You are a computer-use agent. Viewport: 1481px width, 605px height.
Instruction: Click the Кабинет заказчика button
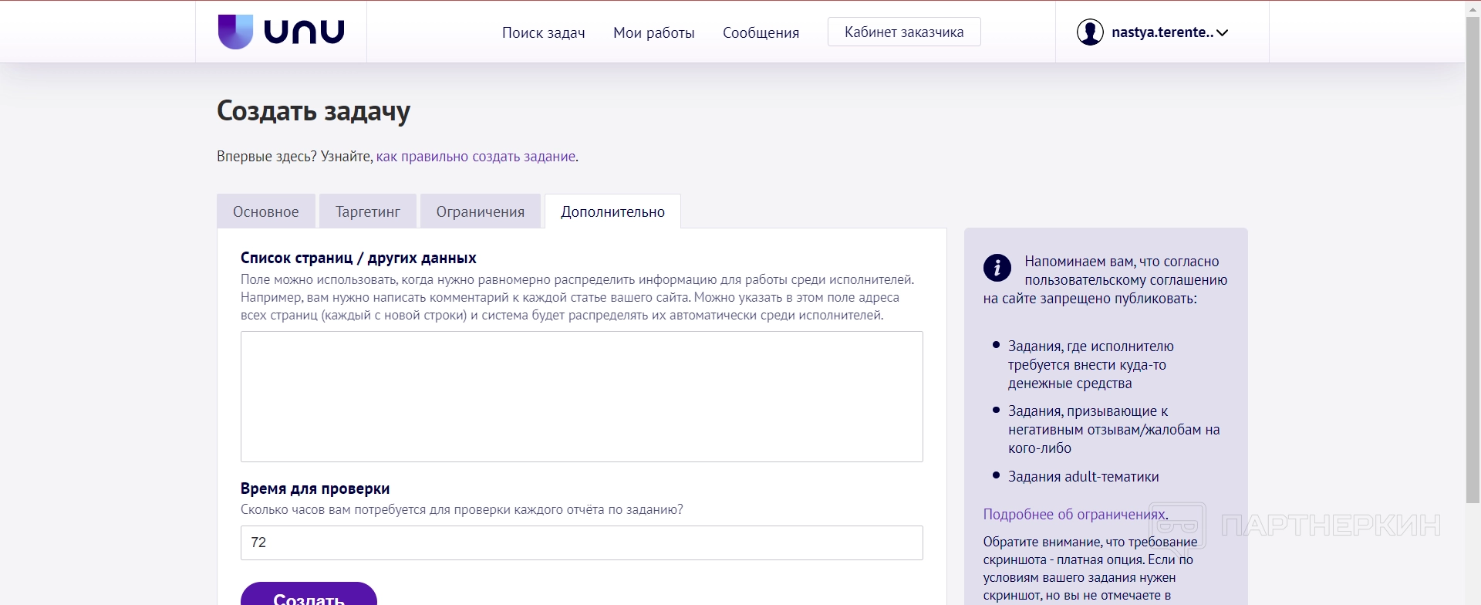(x=904, y=32)
